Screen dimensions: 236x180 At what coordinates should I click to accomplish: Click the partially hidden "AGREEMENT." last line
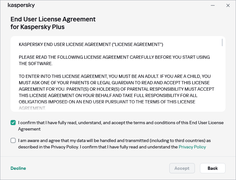tap(32, 109)
